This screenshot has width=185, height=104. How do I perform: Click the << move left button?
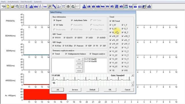point(79,67)
